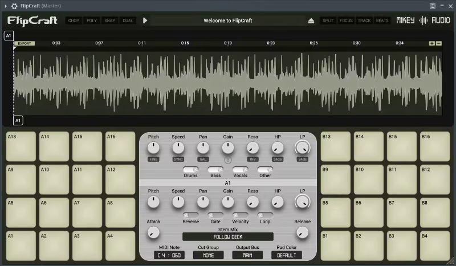Click the eject load sample icon
The height and width of the screenshot is (266, 456).
tap(311, 21)
